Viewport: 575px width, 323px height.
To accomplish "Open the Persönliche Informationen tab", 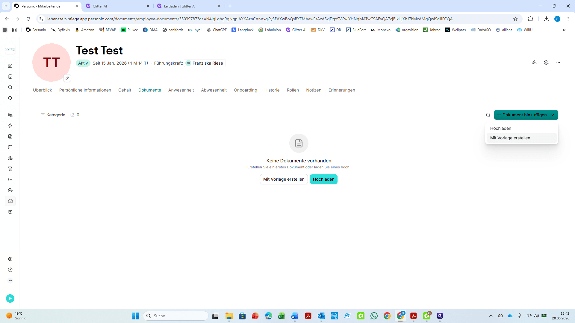I will click(85, 90).
